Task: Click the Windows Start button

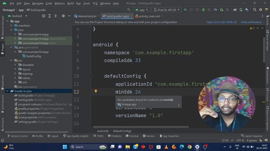Action: click(x=65, y=147)
